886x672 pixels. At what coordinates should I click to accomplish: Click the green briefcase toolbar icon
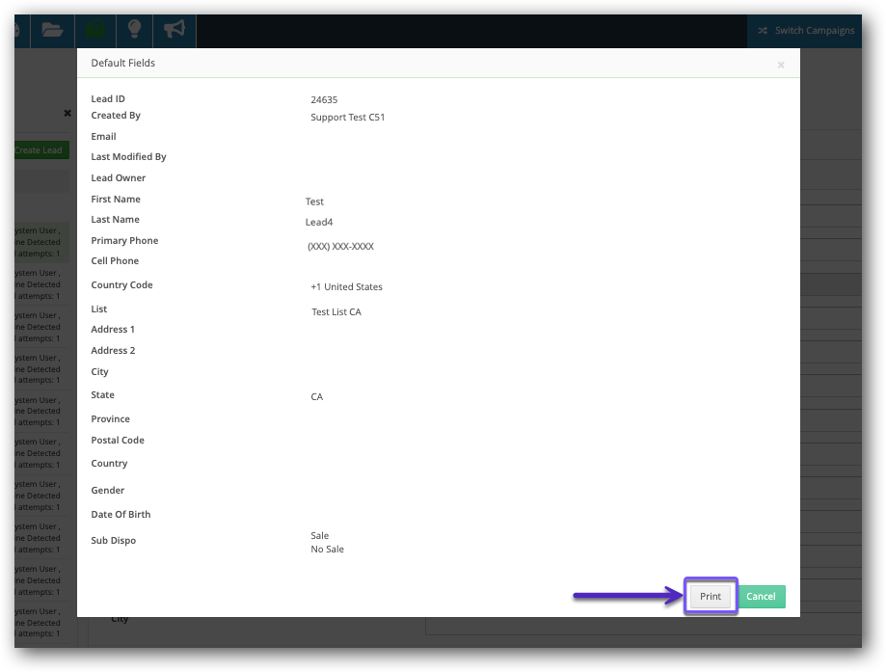coord(94,30)
